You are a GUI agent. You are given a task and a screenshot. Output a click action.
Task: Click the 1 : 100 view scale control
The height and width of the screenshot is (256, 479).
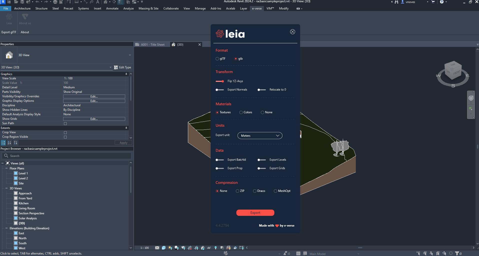tap(145, 248)
